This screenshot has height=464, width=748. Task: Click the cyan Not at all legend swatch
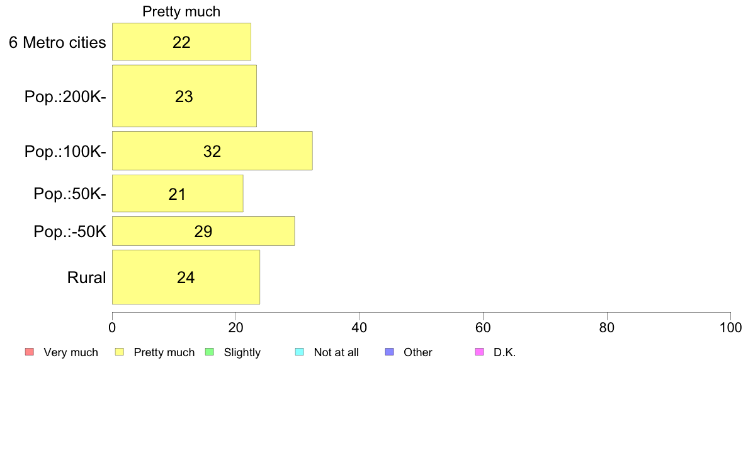pyautogui.click(x=300, y=352)
